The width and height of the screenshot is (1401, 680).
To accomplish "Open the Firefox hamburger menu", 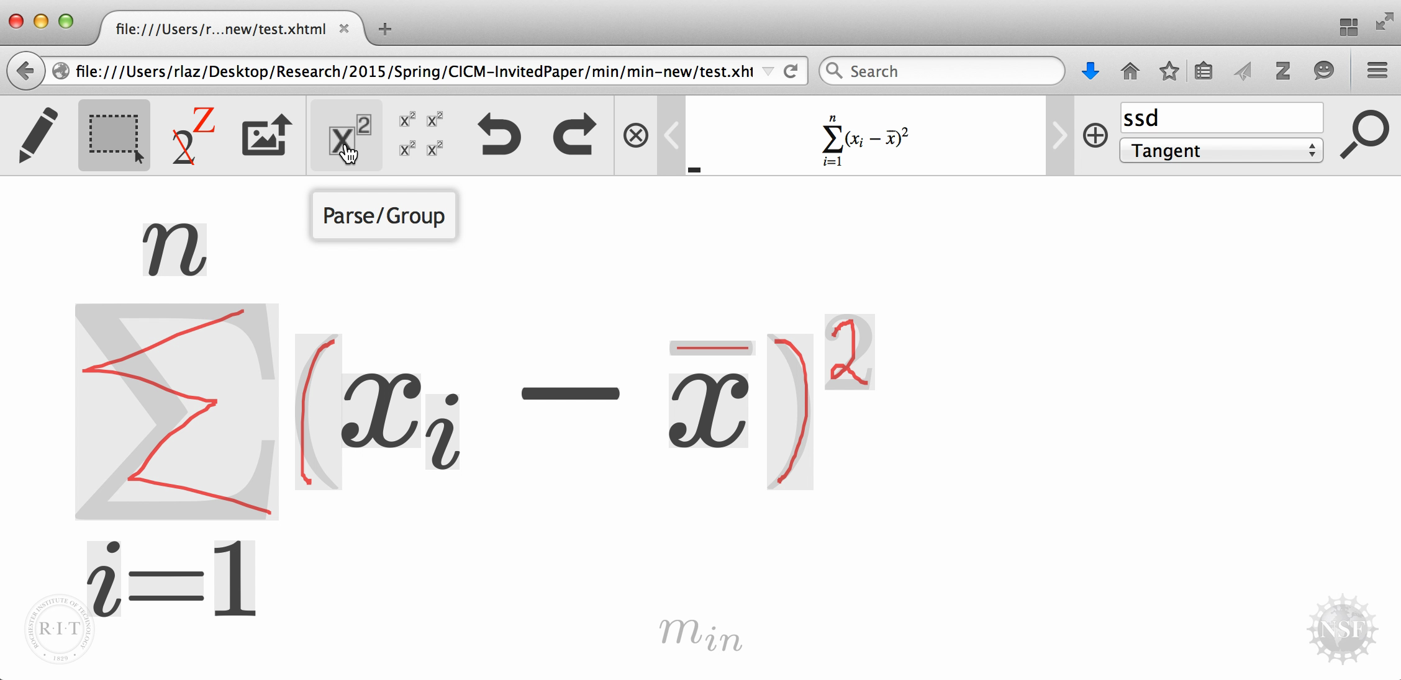I will coord(1377,71).
